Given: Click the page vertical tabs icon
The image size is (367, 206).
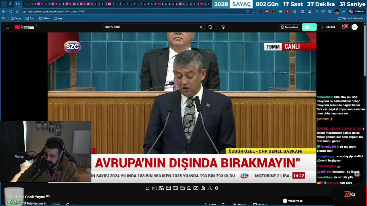Looking at the screenshot, I should (x=4, y=18).
